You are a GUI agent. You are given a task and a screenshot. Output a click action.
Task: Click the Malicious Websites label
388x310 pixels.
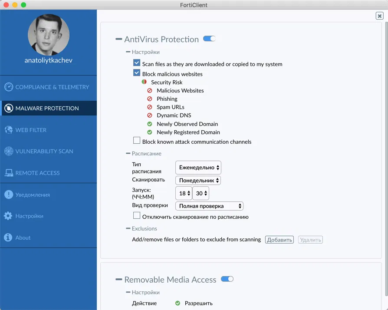[180, 91]
